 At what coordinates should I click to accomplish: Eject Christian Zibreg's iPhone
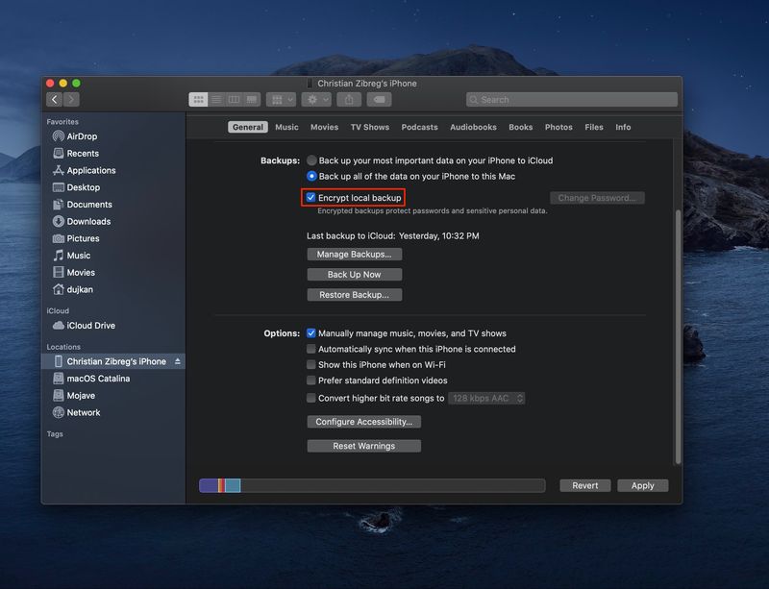[x=178, y=361]
